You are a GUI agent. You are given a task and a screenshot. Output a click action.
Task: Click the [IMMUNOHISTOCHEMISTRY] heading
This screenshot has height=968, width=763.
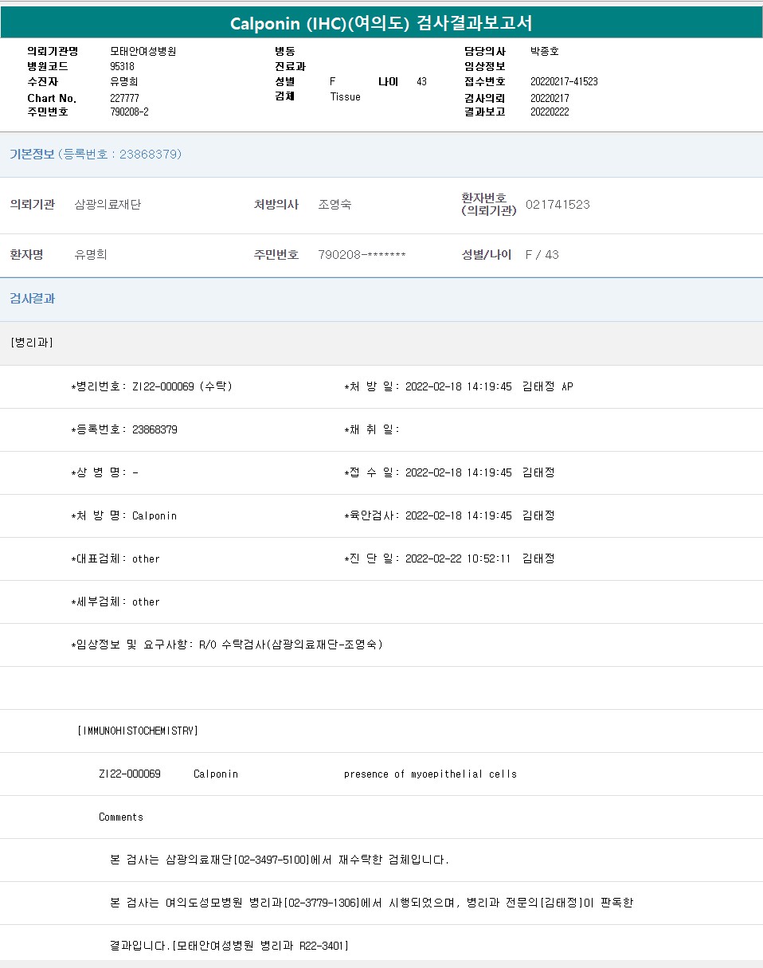click(138, 731)
